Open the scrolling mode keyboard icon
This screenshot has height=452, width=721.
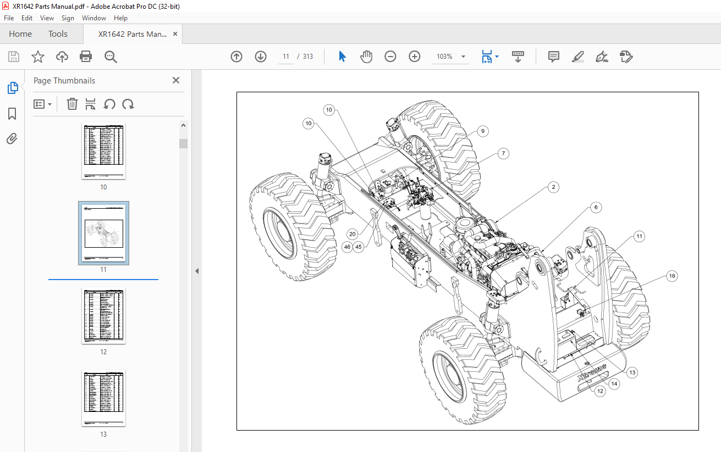point(518,57)
